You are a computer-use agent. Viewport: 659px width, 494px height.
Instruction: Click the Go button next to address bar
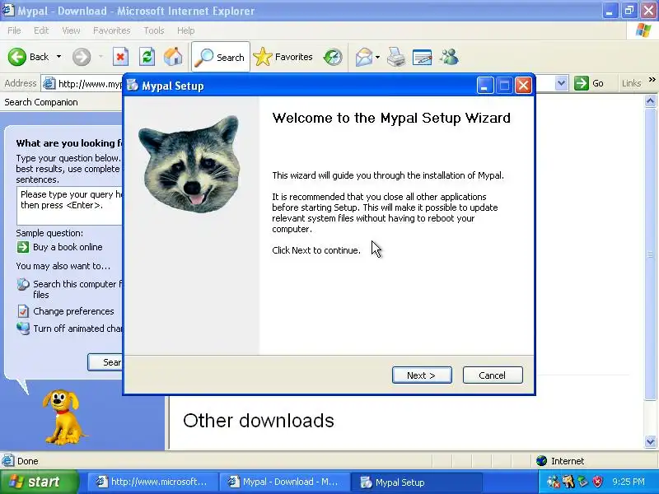tap(589, 83)
